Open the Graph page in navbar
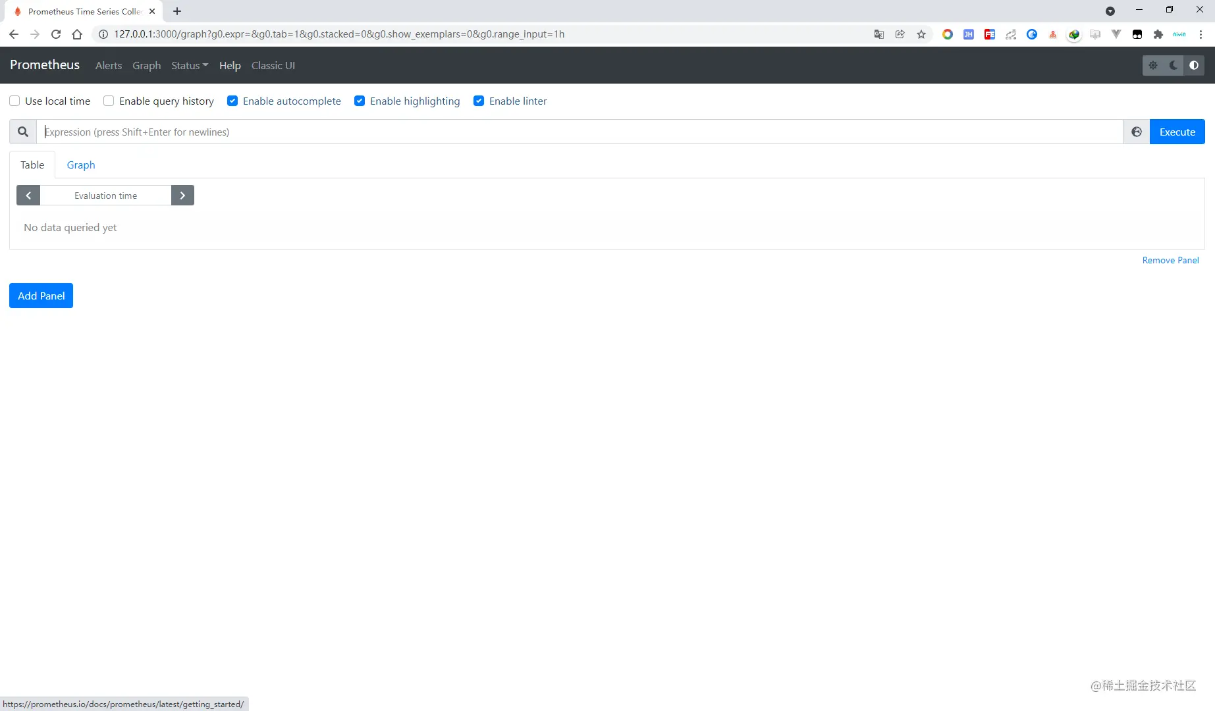The width and height of the screenshot is (1215, 711). tap(147, 65)
